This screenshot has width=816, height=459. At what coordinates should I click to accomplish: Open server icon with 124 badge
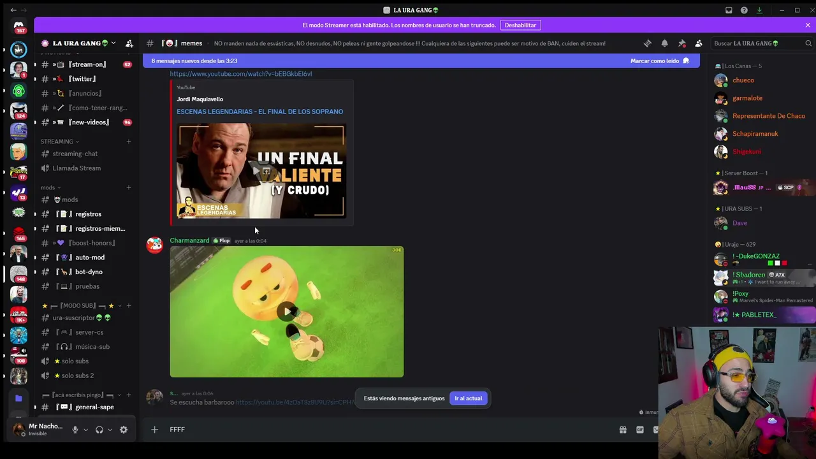[18, 110]
